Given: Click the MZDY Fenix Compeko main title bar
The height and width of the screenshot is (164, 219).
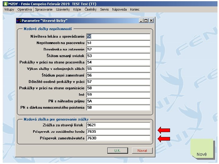Looking at the screenshot, I should coord(110,4).
